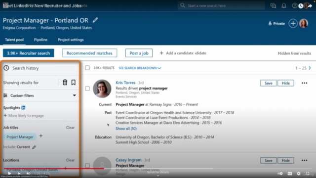The image size is (316, 178).
Task: Show all (10) past positions
Action: (126, 129)
